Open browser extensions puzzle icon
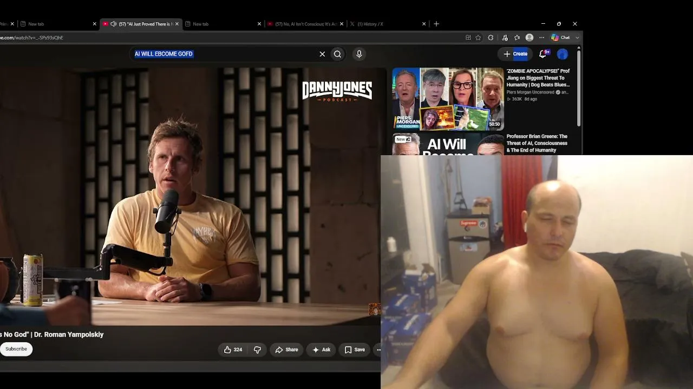693x389 pixels. point(491,38)
